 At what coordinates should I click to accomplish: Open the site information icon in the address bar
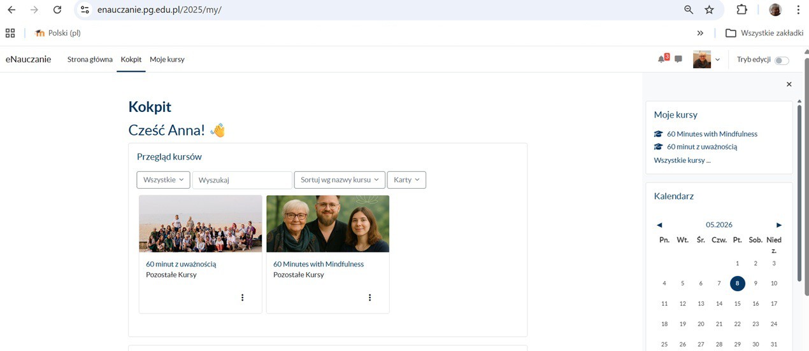pos(85,10)
